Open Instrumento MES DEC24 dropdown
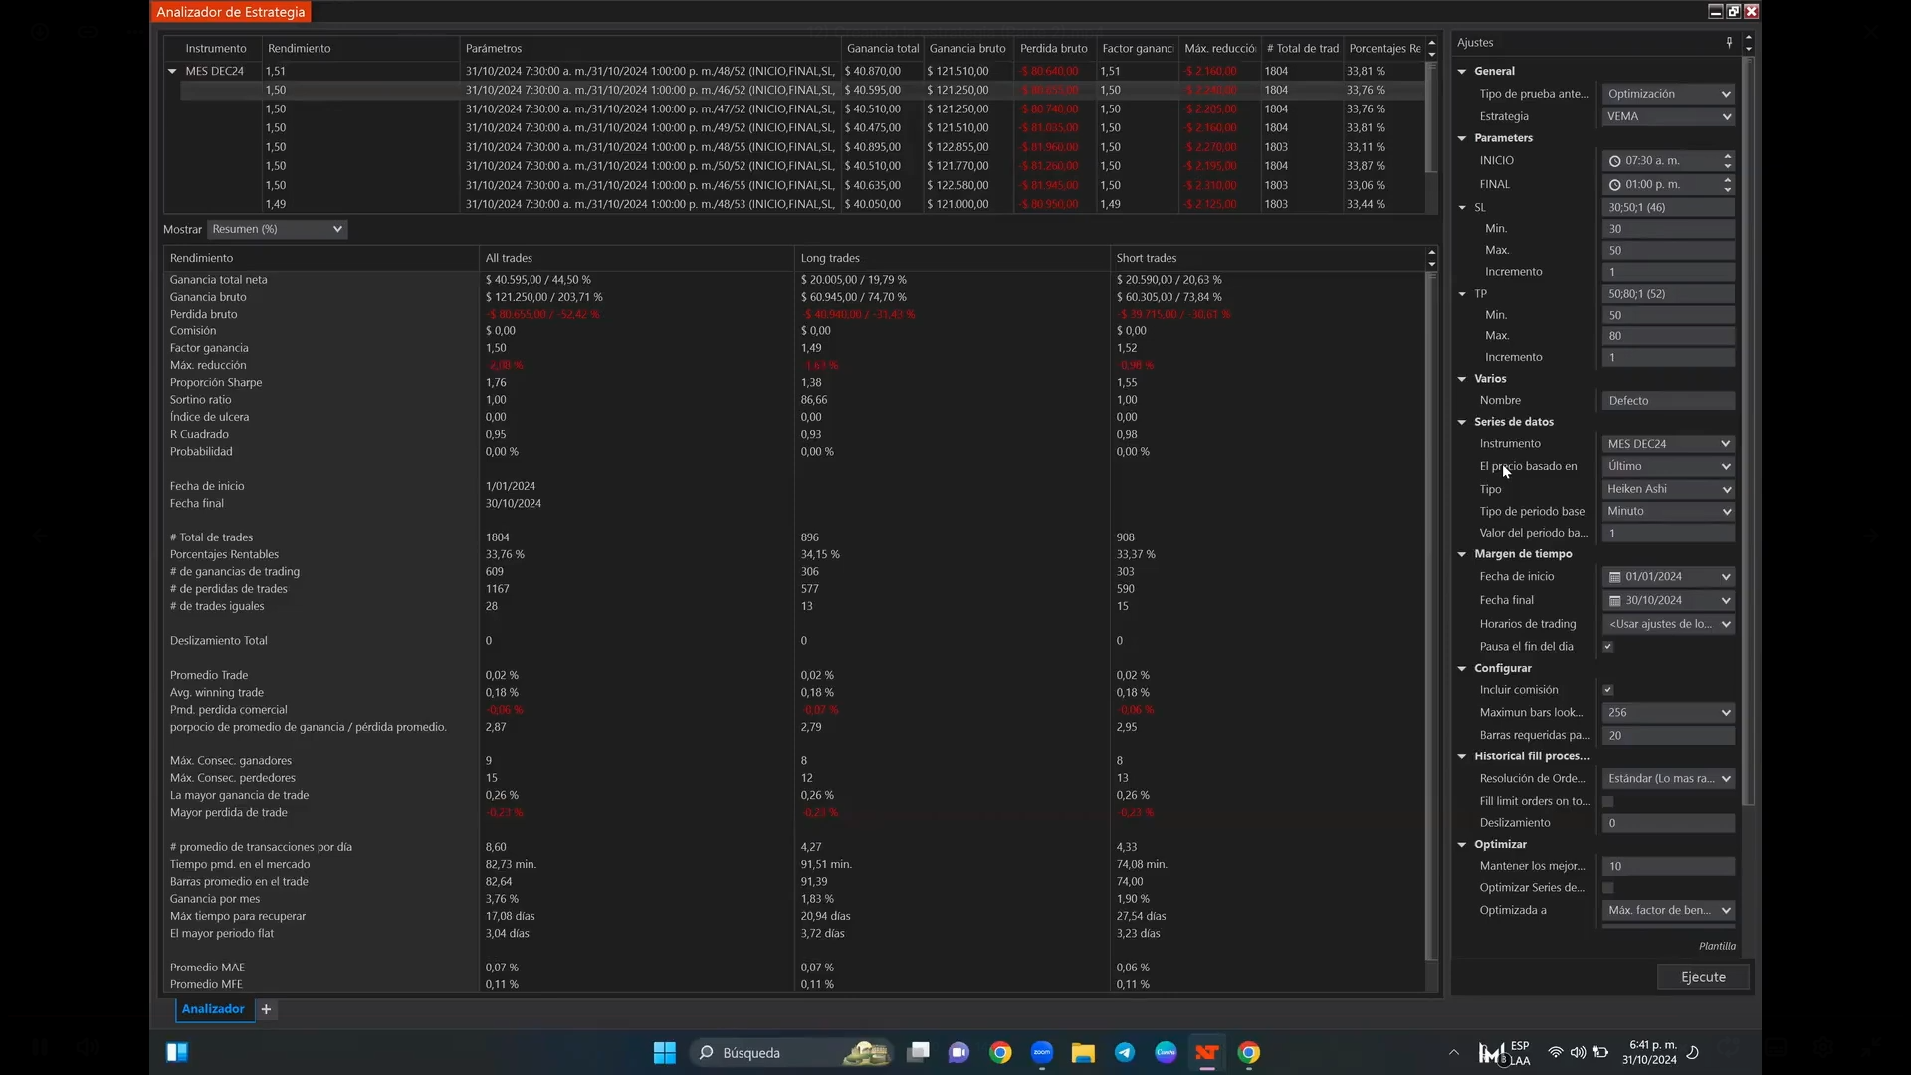This screenshot has width=1911, height=1075. click(x=1668, y=444)
